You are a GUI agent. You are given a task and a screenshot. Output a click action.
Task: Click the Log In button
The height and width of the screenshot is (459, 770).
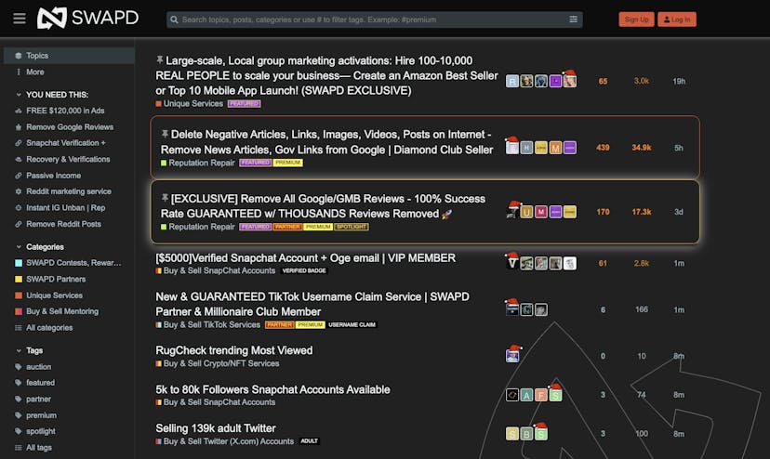pos(677,20)
